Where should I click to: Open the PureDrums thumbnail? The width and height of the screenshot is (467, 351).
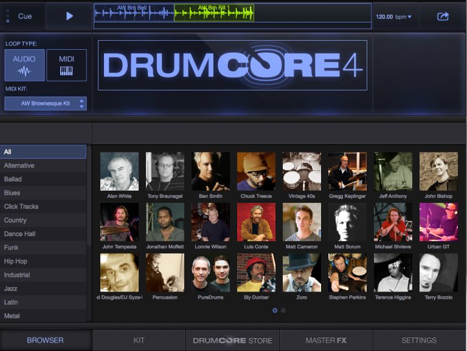point(210,273)
